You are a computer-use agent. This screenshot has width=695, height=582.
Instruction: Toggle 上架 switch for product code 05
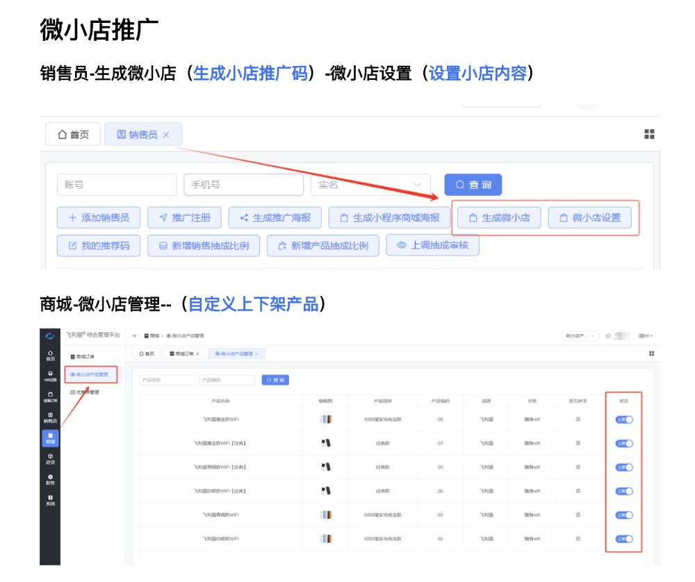coord(623,467)
